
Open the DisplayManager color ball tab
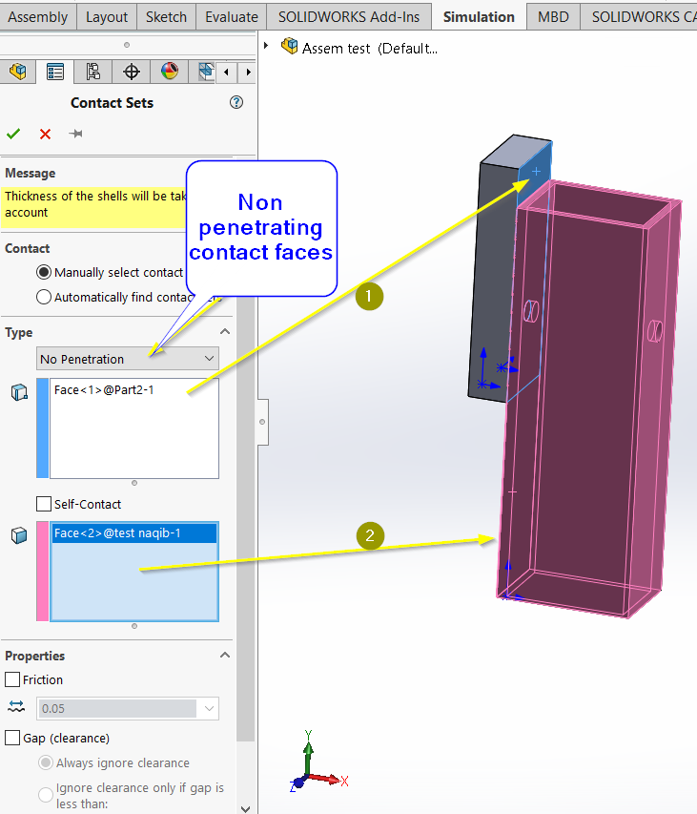point(170,72)
